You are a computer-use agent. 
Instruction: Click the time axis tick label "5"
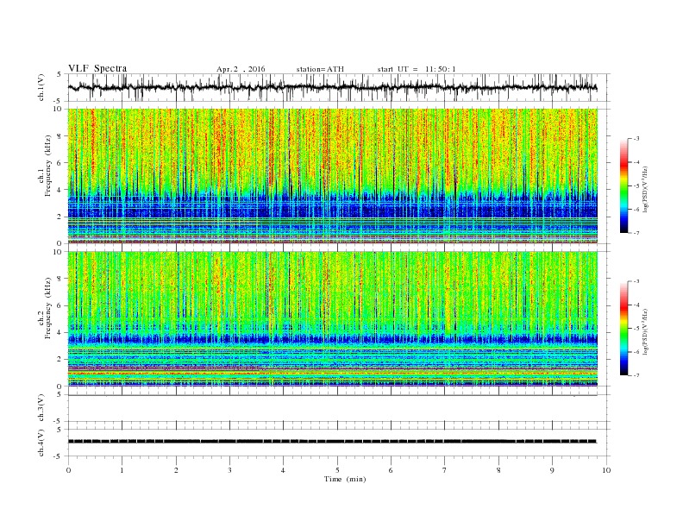coord(337,470)
